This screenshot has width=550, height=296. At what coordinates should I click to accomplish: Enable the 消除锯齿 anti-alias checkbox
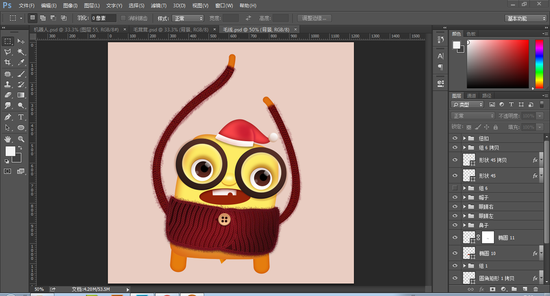(123, 18)
